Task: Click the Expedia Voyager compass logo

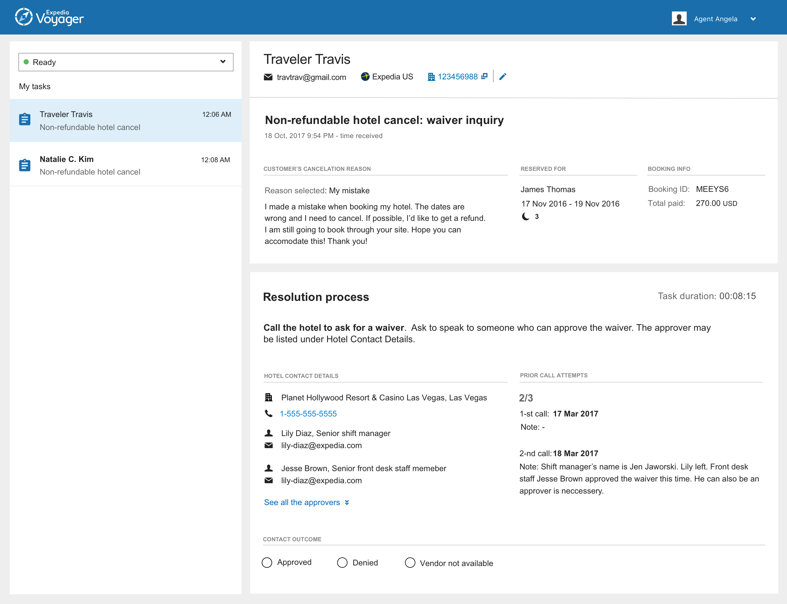Action: coord(24,17)
